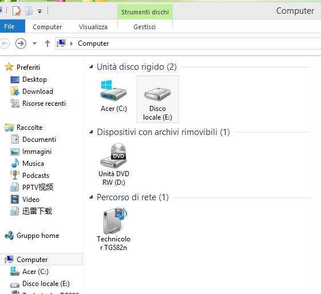Viewport: 321px width, 294px height.
Task: Open the Acer (C:) drive icon
Action: (114, 90)
